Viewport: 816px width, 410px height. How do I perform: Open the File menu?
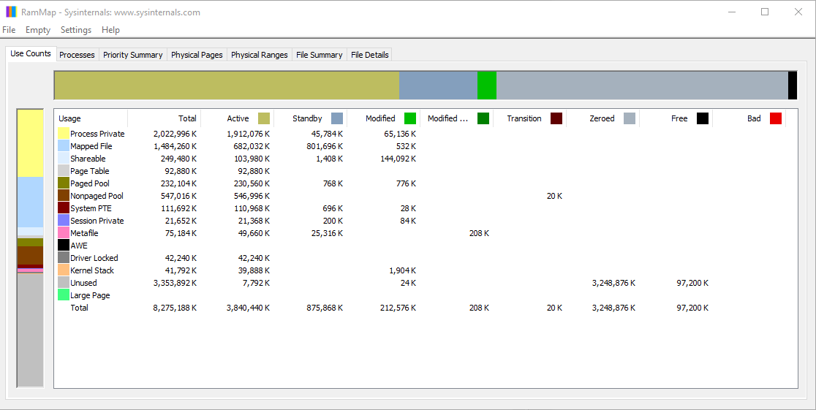tap(9, 30)
